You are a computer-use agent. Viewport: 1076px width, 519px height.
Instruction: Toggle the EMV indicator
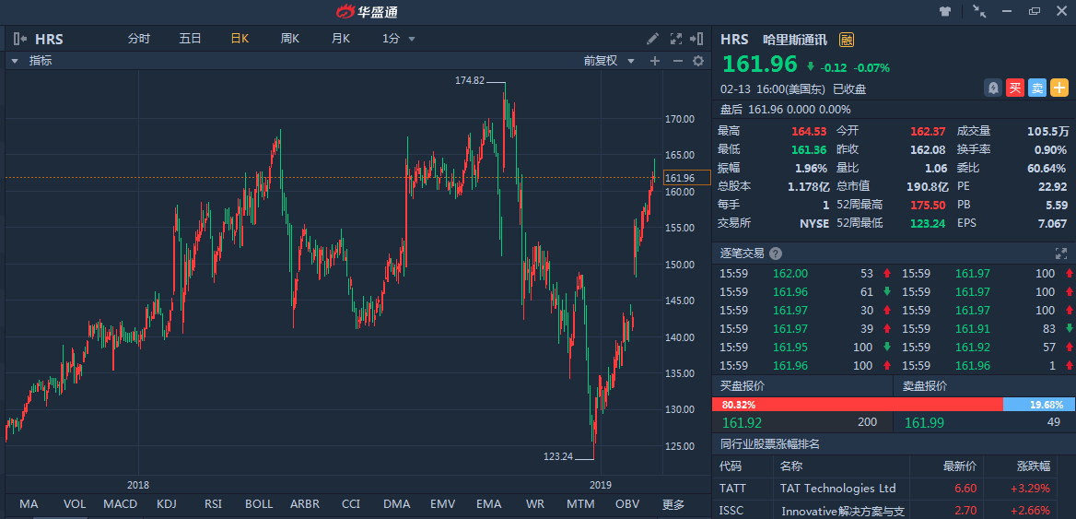point(442,504)
